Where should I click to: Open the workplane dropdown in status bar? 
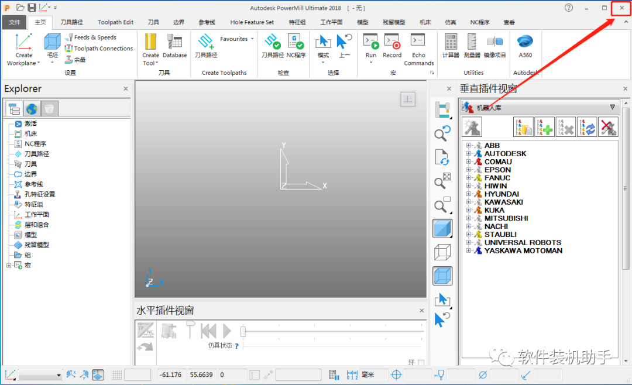click(59, 375)
